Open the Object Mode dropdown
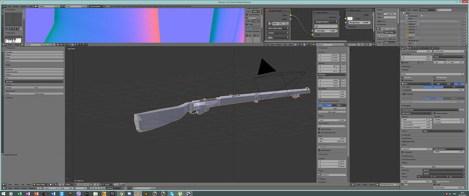The image size is (469, 196). [41, 185]
